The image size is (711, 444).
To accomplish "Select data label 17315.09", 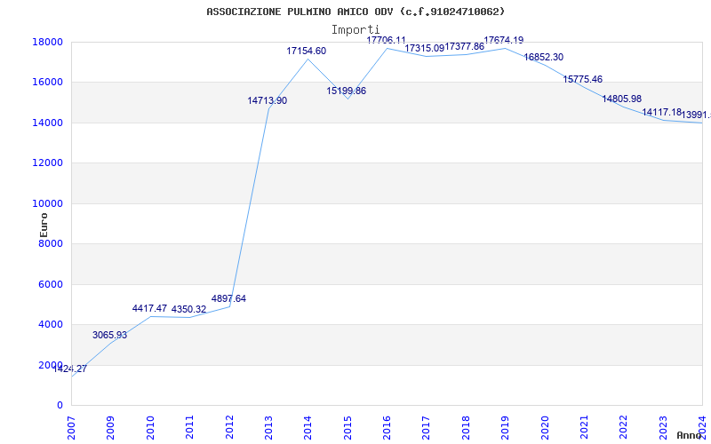I will pos(425,48).
